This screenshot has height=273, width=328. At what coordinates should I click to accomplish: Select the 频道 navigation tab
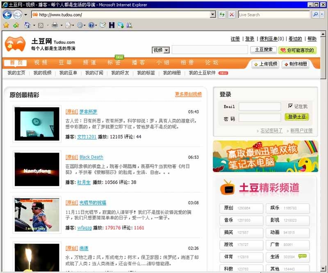point(89,62)
